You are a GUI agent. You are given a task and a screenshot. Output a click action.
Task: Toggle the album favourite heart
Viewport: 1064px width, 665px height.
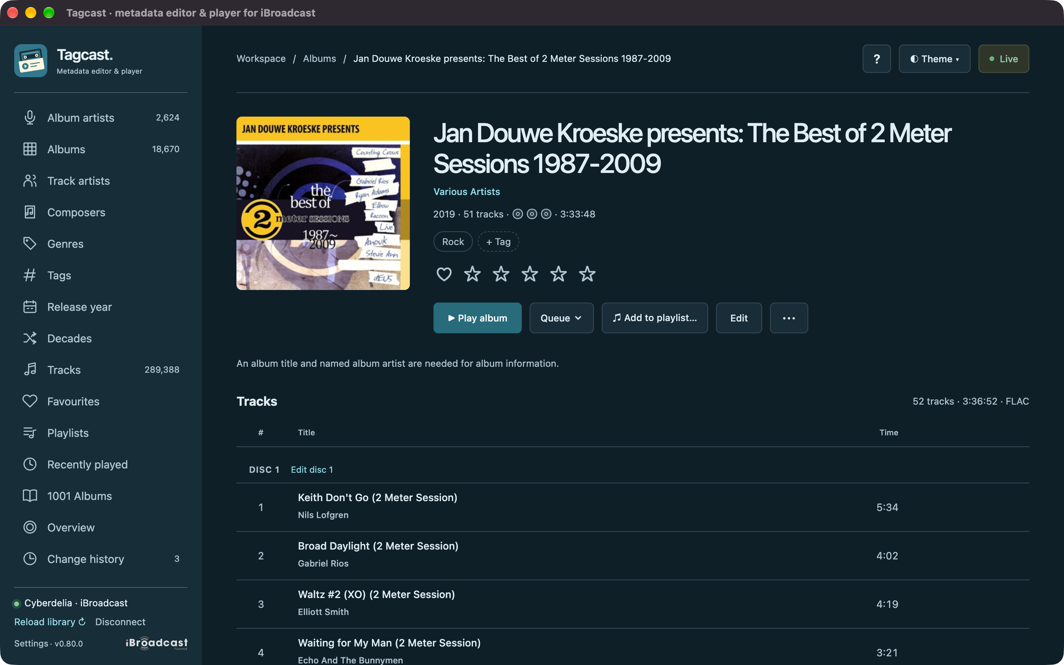click(x=444, y=274)
